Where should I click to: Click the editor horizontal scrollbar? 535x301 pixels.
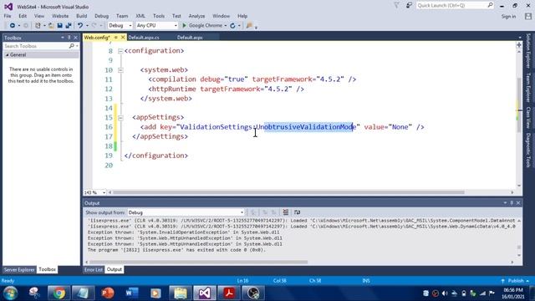click(x=288, y=192)
